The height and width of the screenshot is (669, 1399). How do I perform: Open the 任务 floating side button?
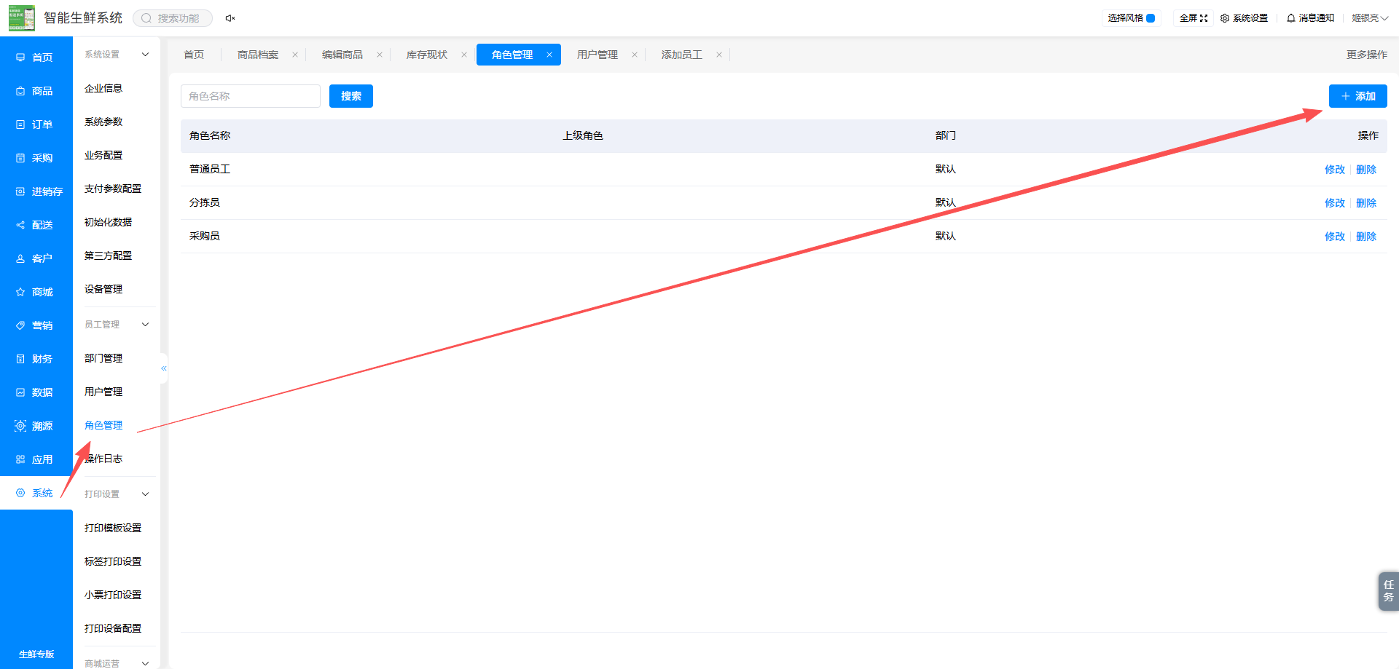point(1389,591)
